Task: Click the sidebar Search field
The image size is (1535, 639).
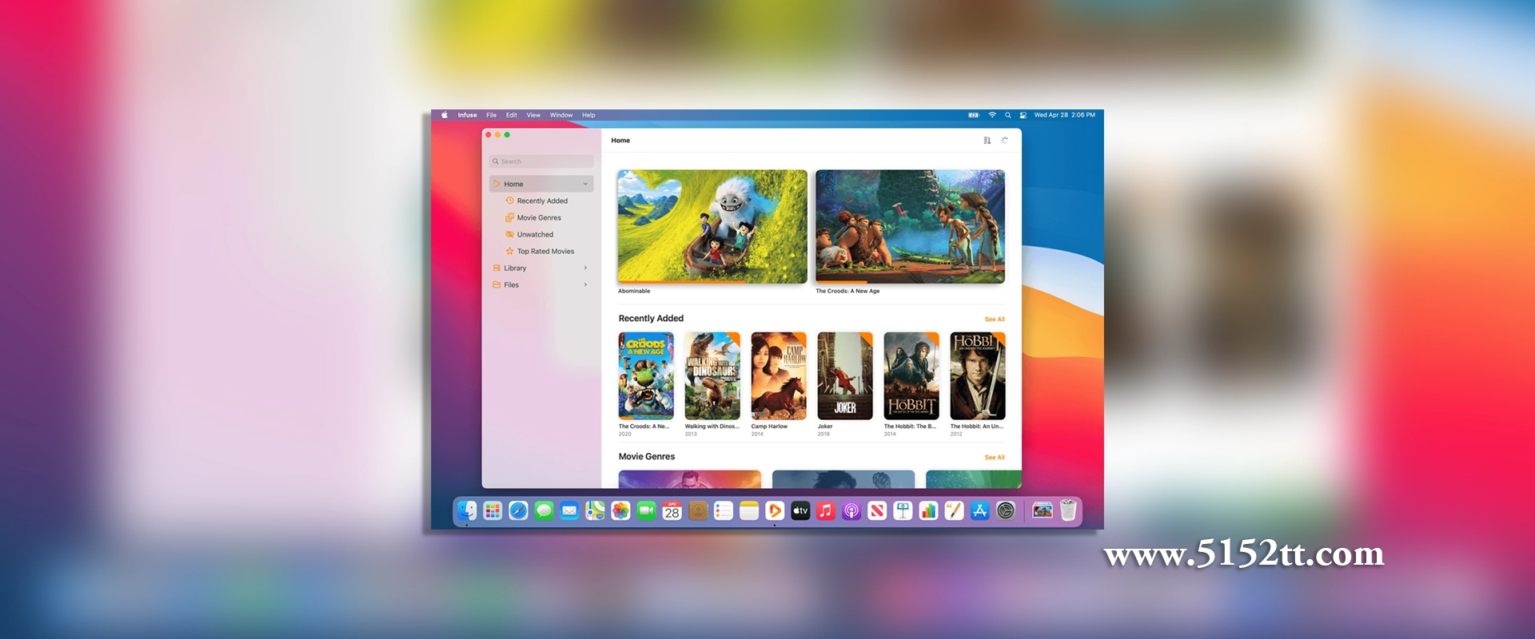Action: (542, 161)
